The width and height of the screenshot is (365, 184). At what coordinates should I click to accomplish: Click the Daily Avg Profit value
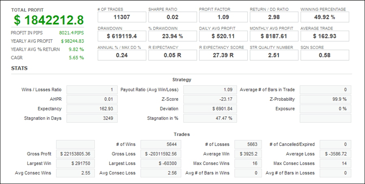point(223,36)
